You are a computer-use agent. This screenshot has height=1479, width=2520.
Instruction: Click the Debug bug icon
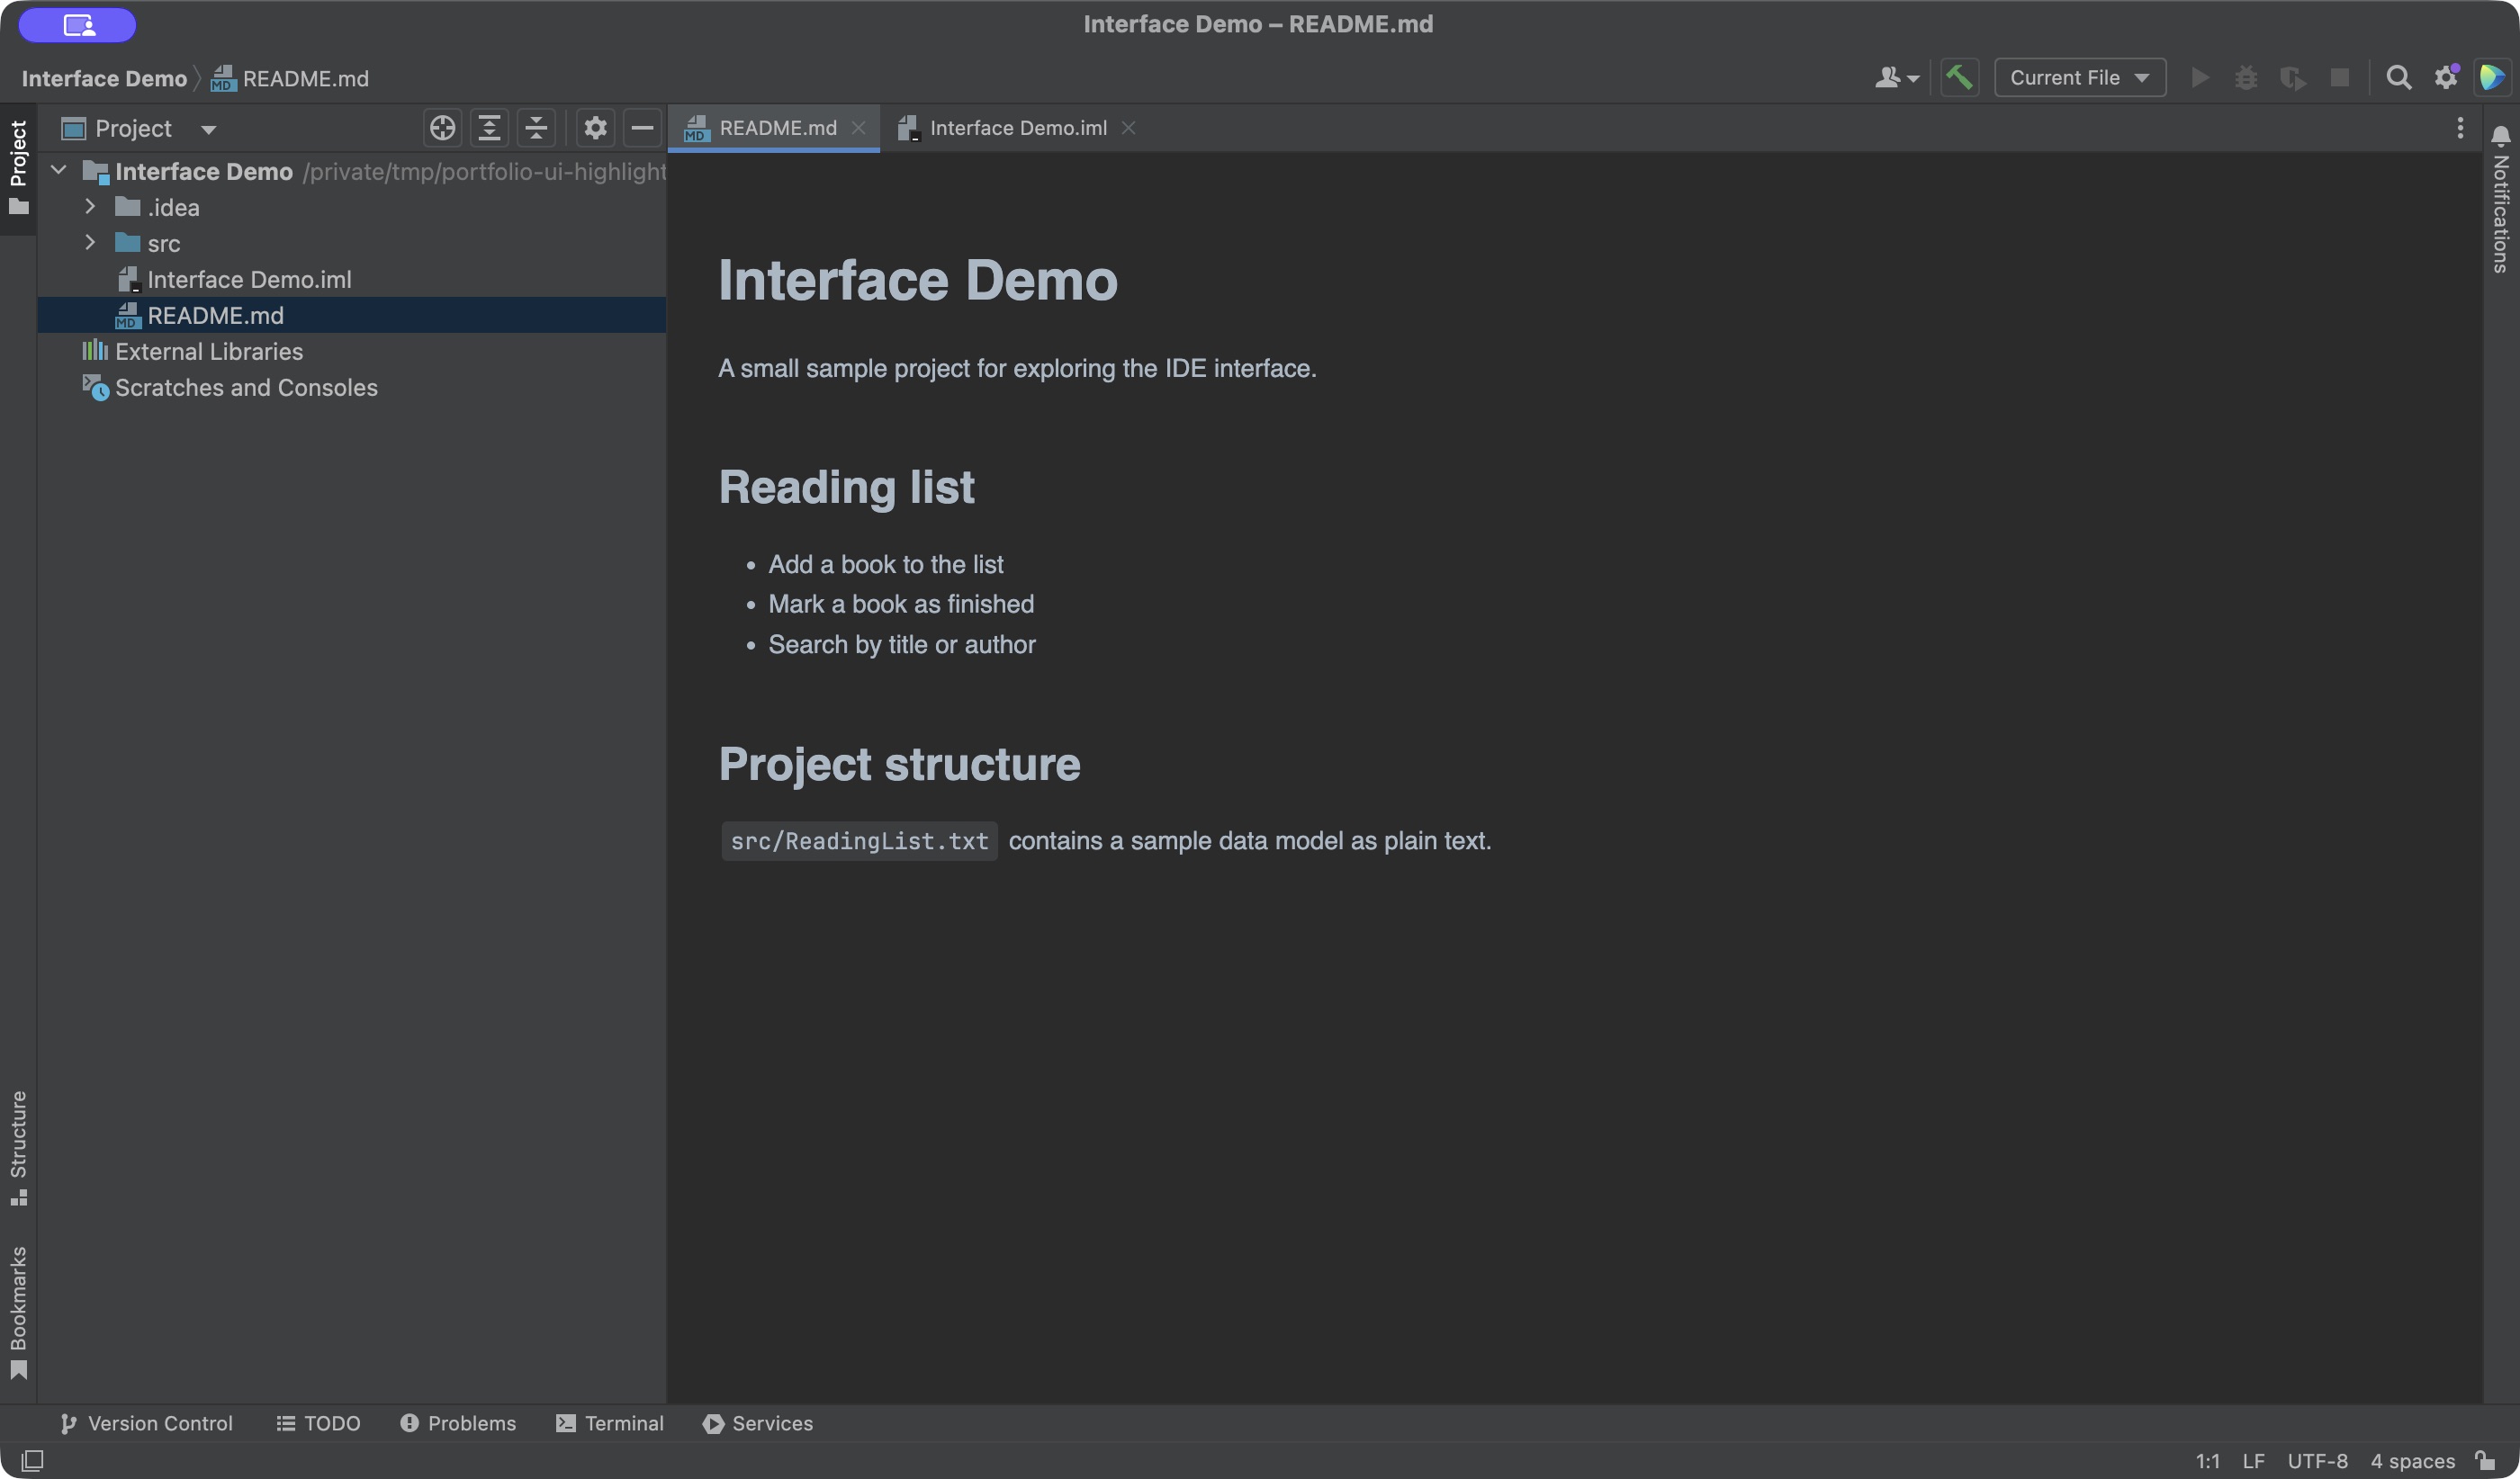coord(2246,78)
